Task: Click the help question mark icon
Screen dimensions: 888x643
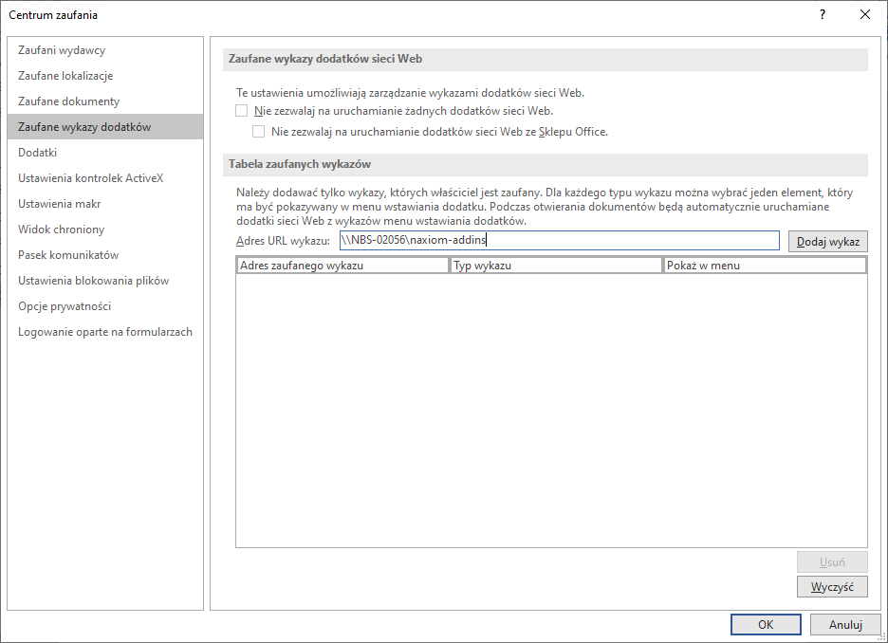Action: (x=823, y=14)
